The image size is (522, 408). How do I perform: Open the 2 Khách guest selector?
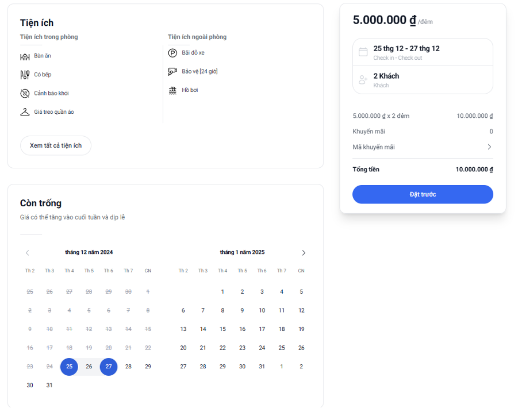click(423, 80)
